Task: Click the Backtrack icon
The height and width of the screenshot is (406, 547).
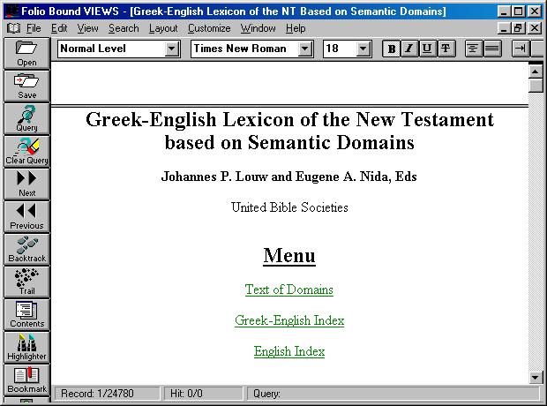Action: tap(26, 249)
